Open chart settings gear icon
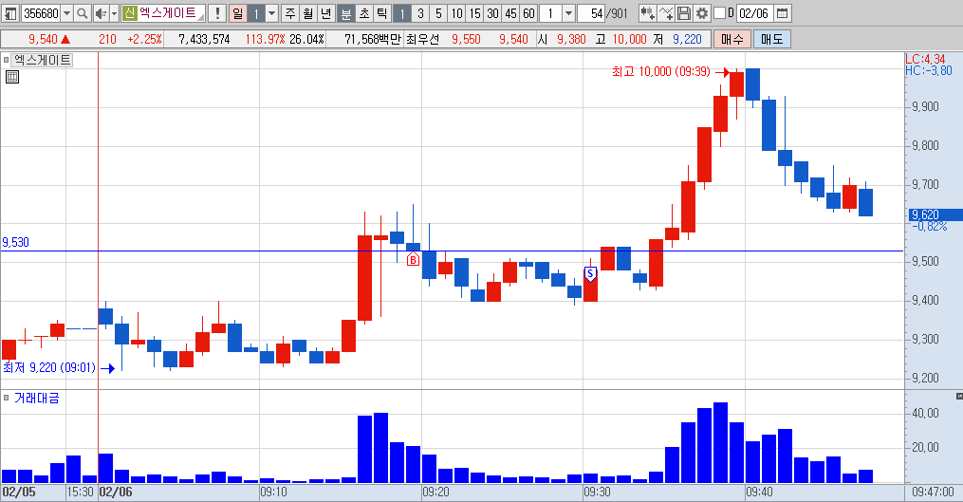The image size is (963, 502). [x=701, y=13]
